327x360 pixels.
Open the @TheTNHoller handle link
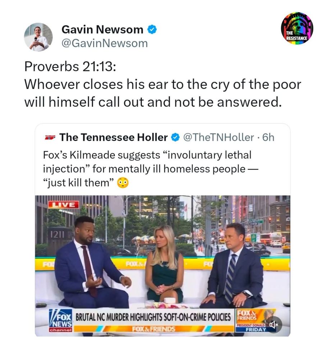pos(218,137)
